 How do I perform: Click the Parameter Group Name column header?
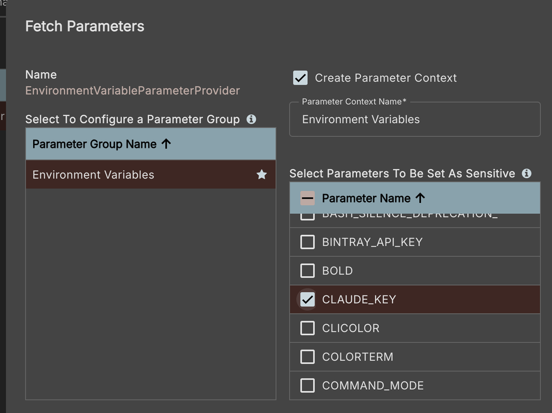pos(94,144)
